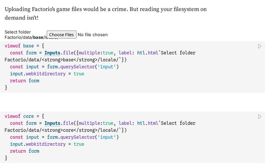Click the Choose Files button
Screen dimensions: 265x166
click(62, 34)
